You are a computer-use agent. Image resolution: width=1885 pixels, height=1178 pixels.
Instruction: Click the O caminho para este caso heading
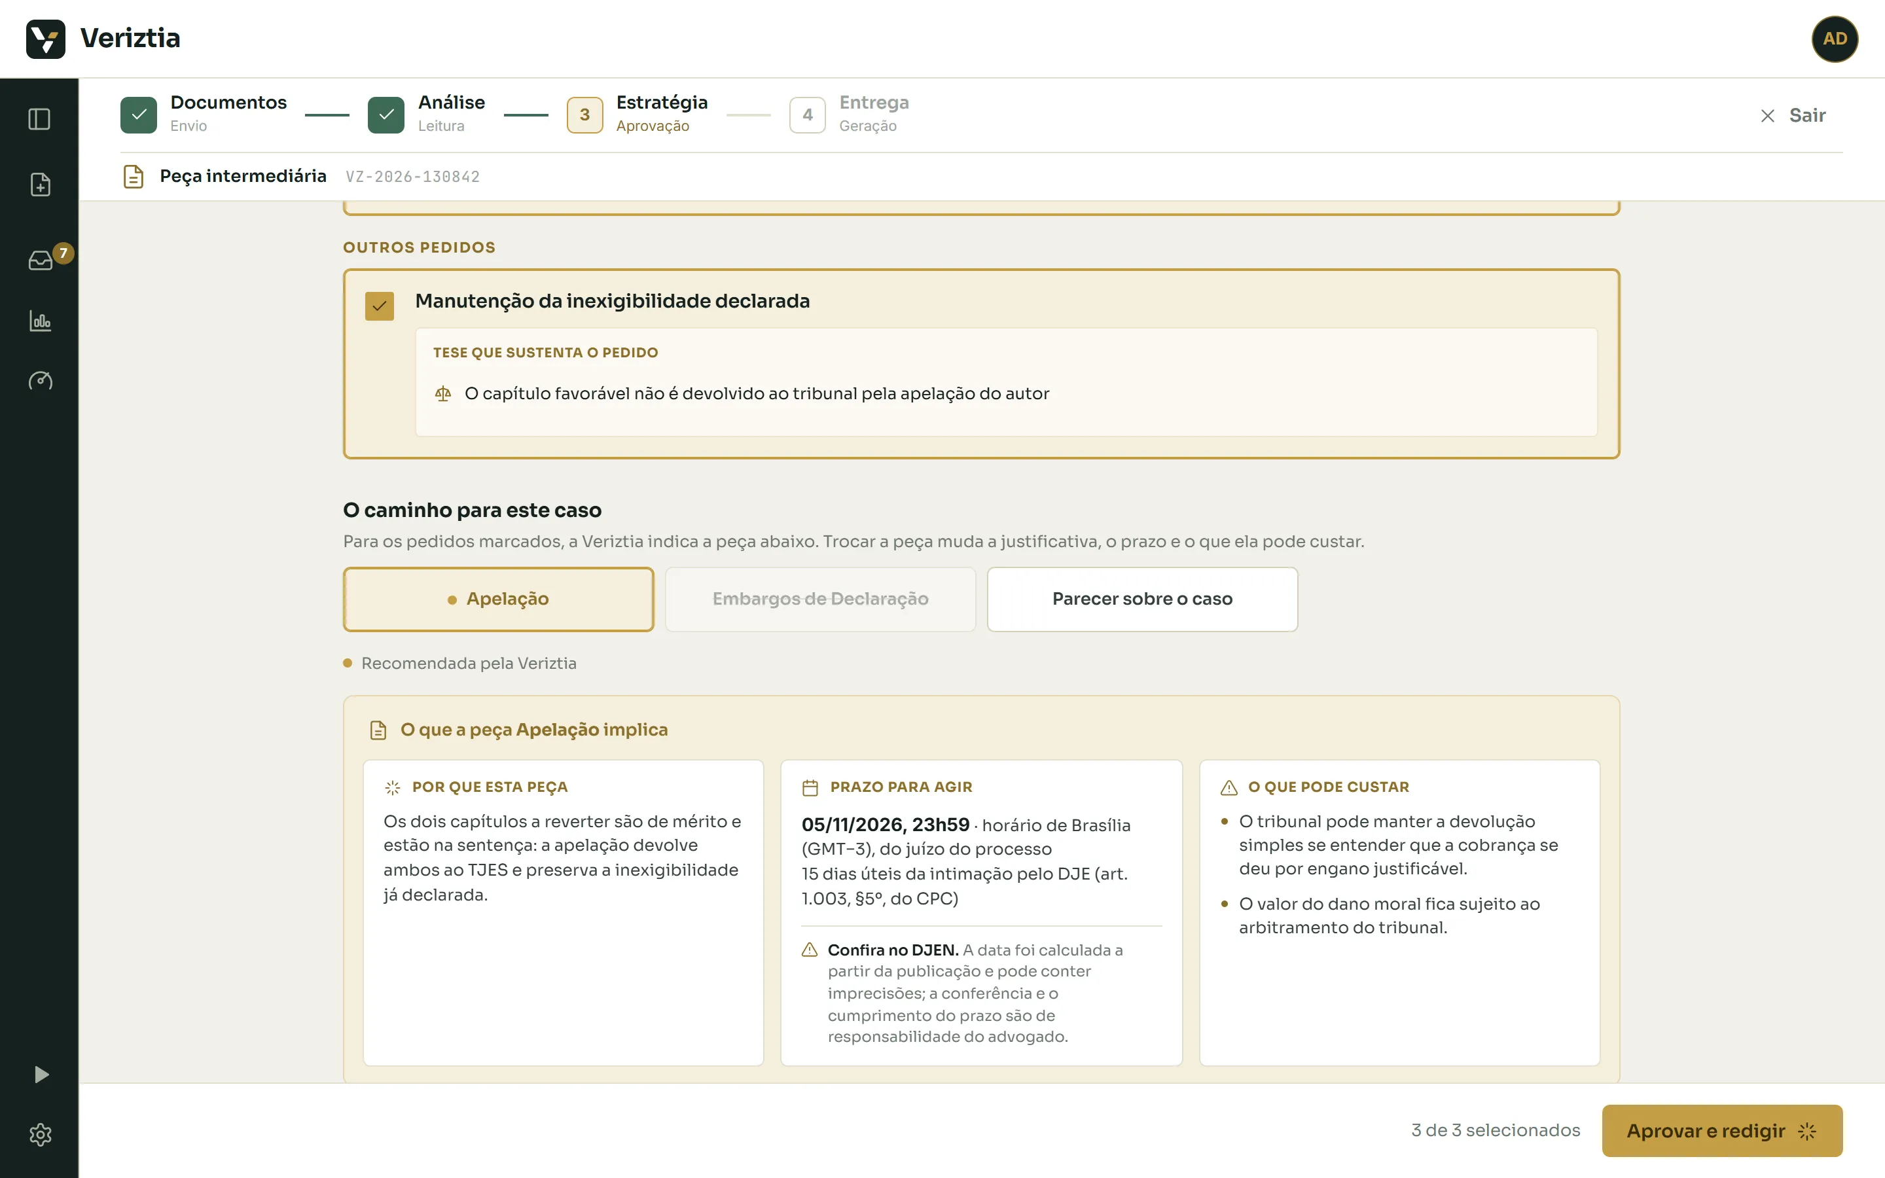(472, 510)
